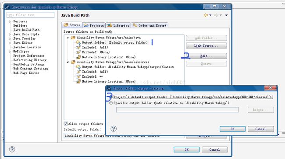The height and width of the screenshot is (159, 285).
Task: Click Cancel in the Properties dialog
Action: pyautogui.click(x=215, y=149)
